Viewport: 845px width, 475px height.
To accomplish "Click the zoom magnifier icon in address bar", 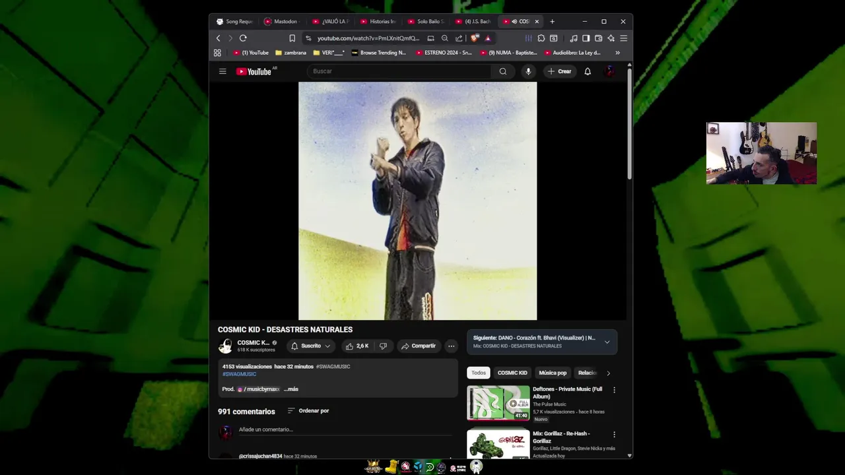I will click(x=445, y=38).
